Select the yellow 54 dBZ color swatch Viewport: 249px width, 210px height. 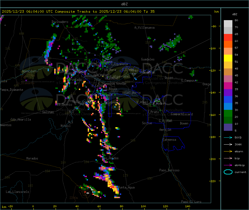click(228, 58)
